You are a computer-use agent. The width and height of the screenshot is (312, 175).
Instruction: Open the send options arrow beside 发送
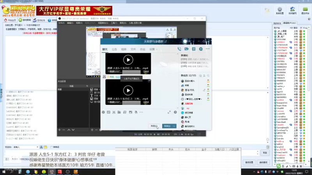pos(174,126)
